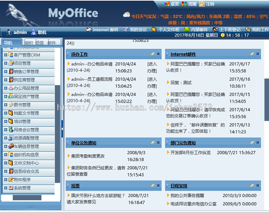Open 组织机构信息 in navigation tree

coord(26,155)
